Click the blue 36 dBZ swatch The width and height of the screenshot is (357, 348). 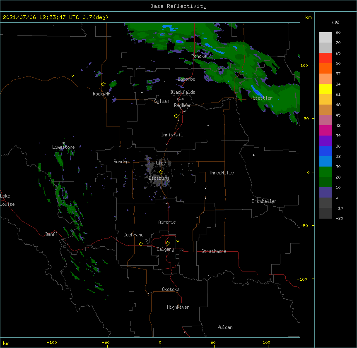pos(326,151)
